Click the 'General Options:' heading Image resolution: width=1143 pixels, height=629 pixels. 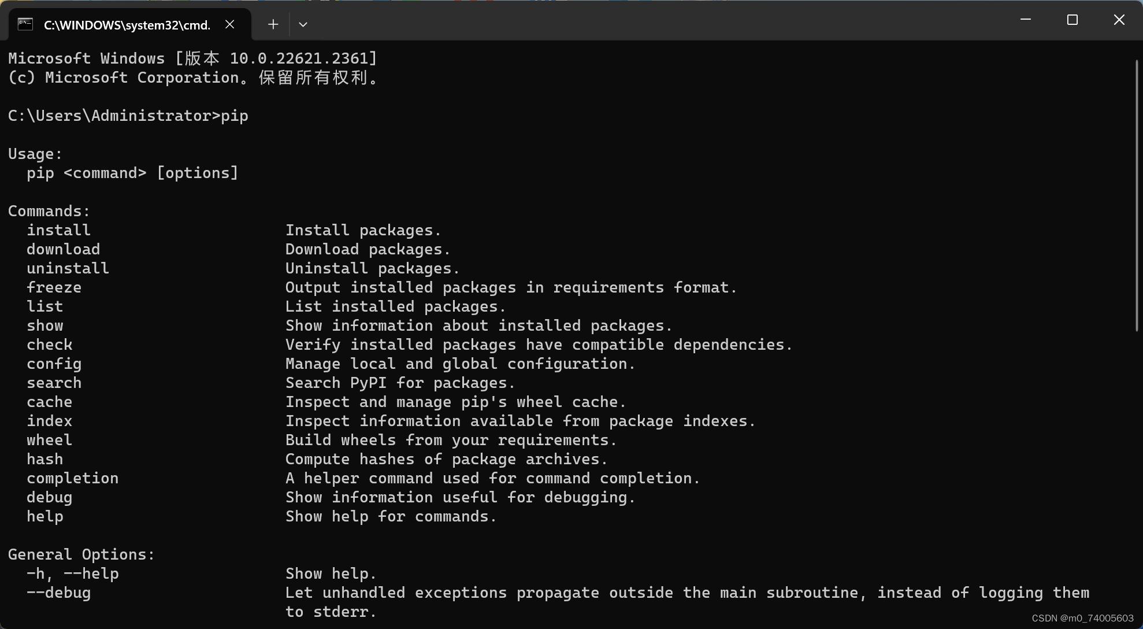[x=81, y=554]
